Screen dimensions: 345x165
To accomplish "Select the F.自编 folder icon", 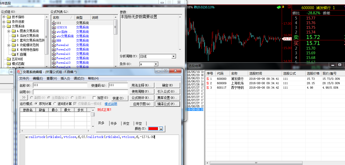I will pos(14,55).
